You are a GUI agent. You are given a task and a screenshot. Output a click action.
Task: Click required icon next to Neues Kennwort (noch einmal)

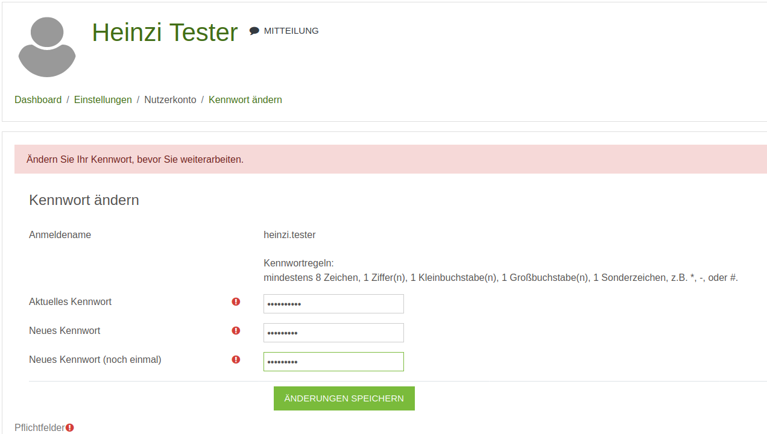point(236,359)
